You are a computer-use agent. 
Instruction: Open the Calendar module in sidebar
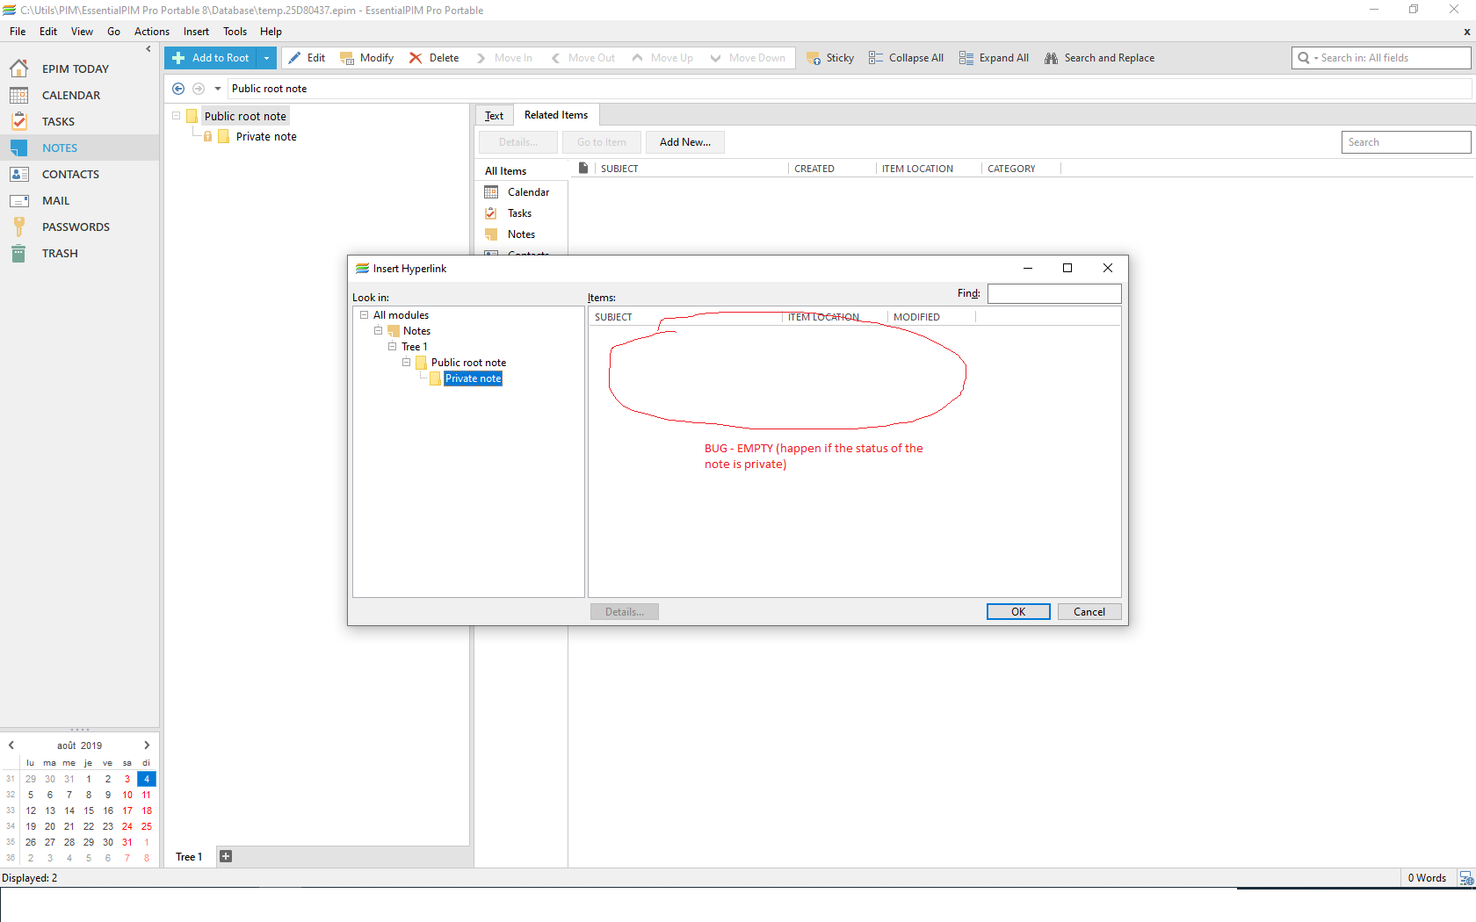tap(71, 95)
